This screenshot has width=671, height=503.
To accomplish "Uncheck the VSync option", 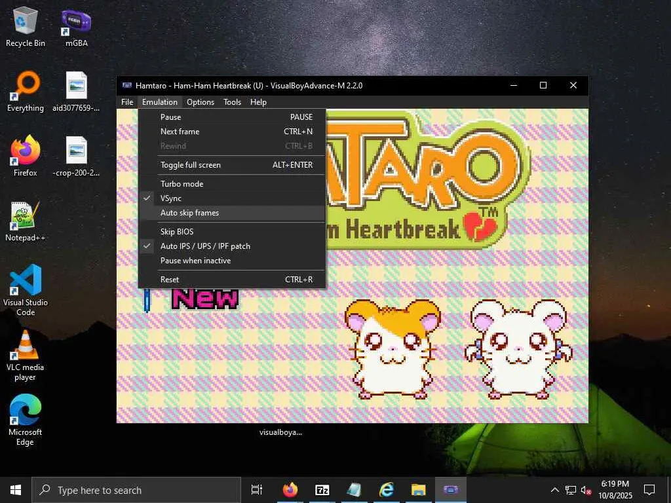I will (231, 198).
